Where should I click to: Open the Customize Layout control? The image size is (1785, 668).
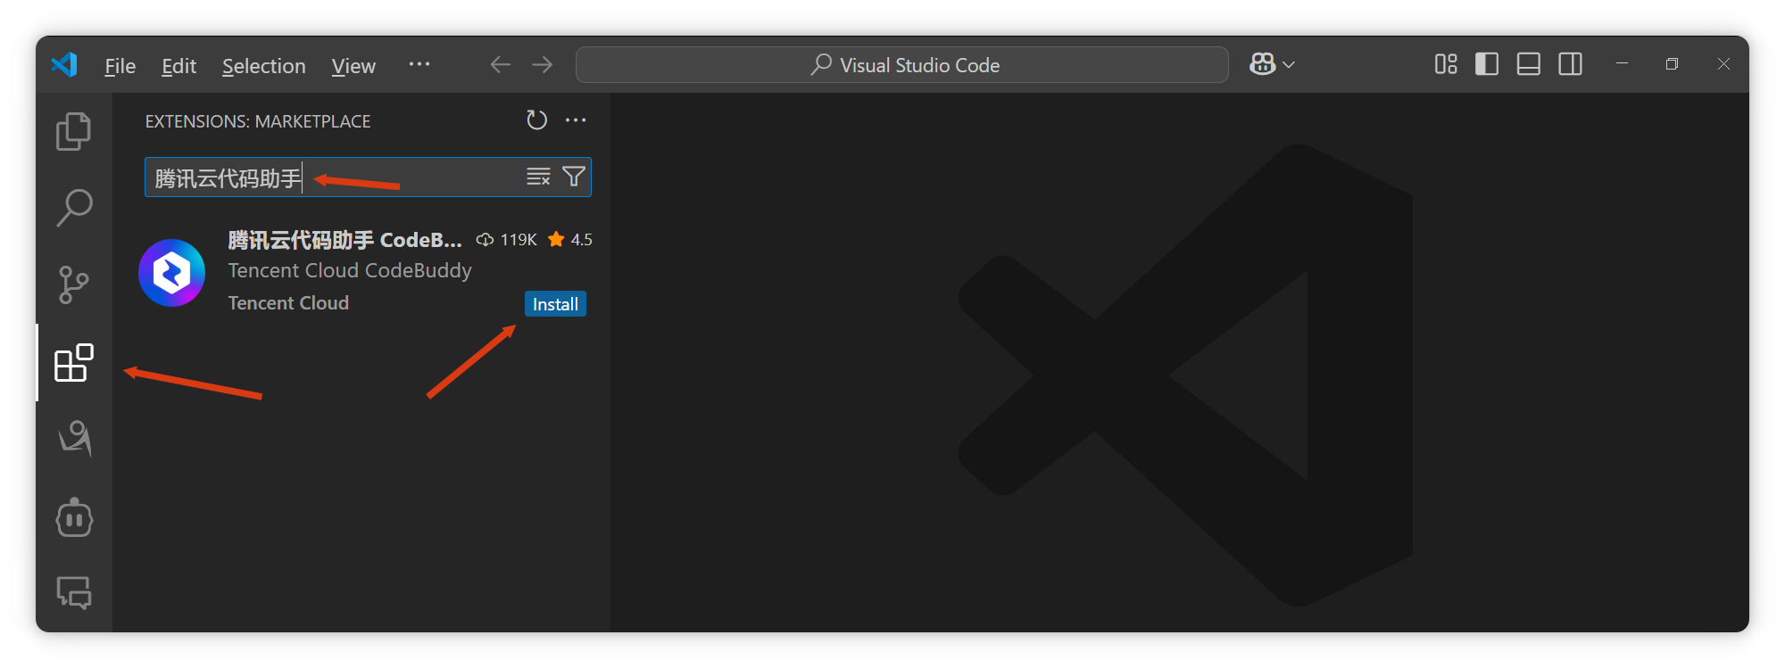point(1446,64)
